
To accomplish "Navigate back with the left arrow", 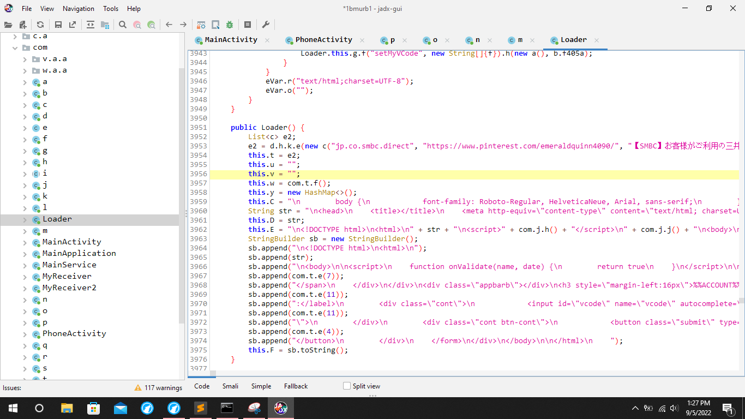I will [169, 25].
